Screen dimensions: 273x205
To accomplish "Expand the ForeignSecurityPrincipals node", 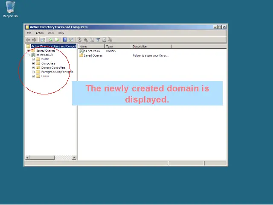I will pyautogui.click(x=33, y=72).
